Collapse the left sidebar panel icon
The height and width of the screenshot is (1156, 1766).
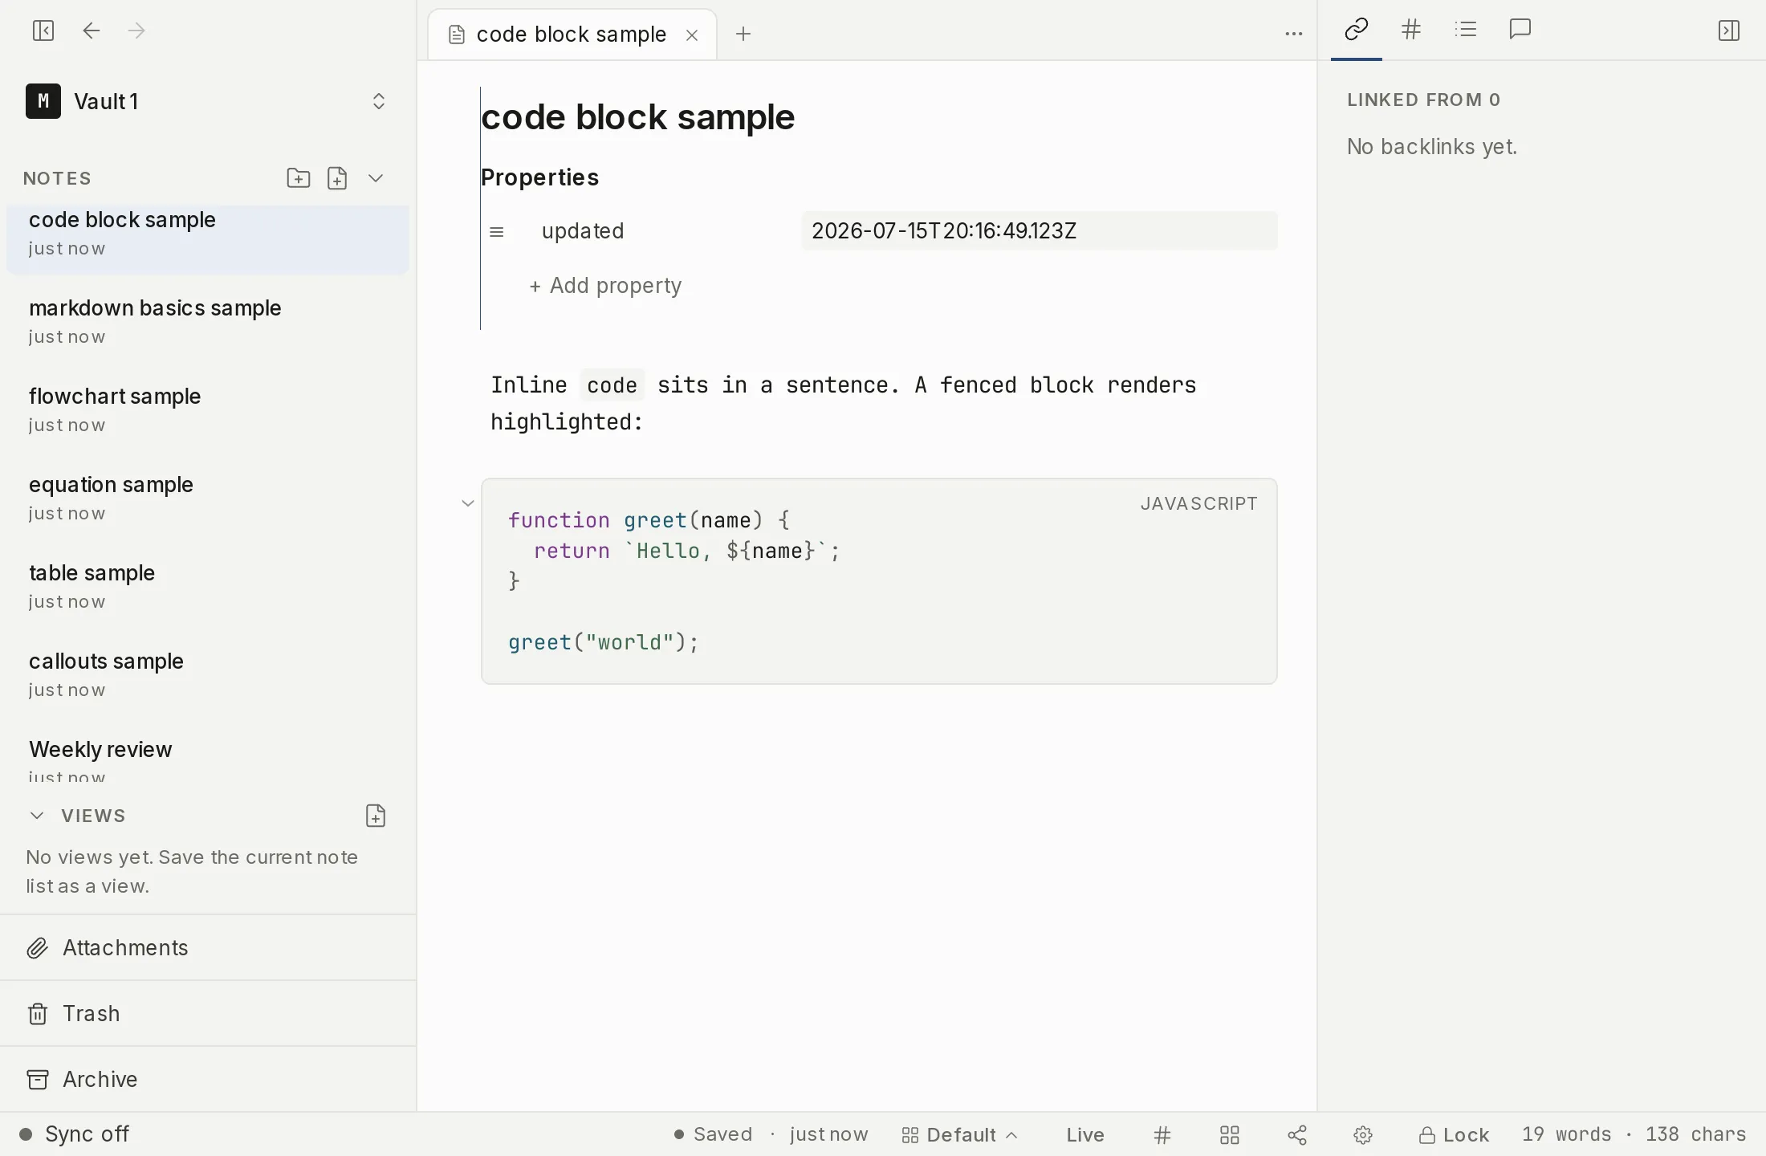[43, 31]
